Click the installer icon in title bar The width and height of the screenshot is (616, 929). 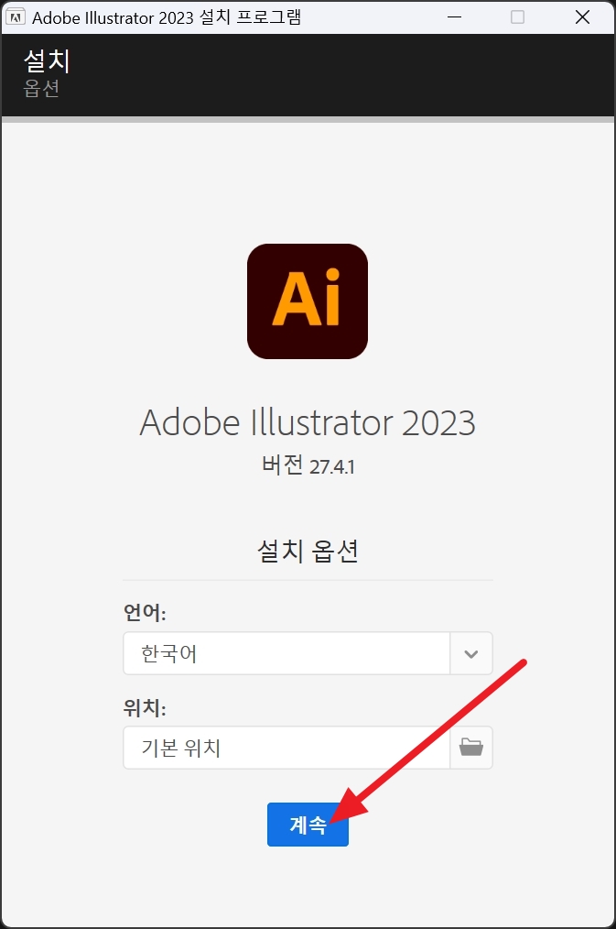[x=16, y=17]
